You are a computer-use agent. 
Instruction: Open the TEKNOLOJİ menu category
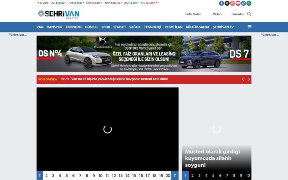point(152,27)
